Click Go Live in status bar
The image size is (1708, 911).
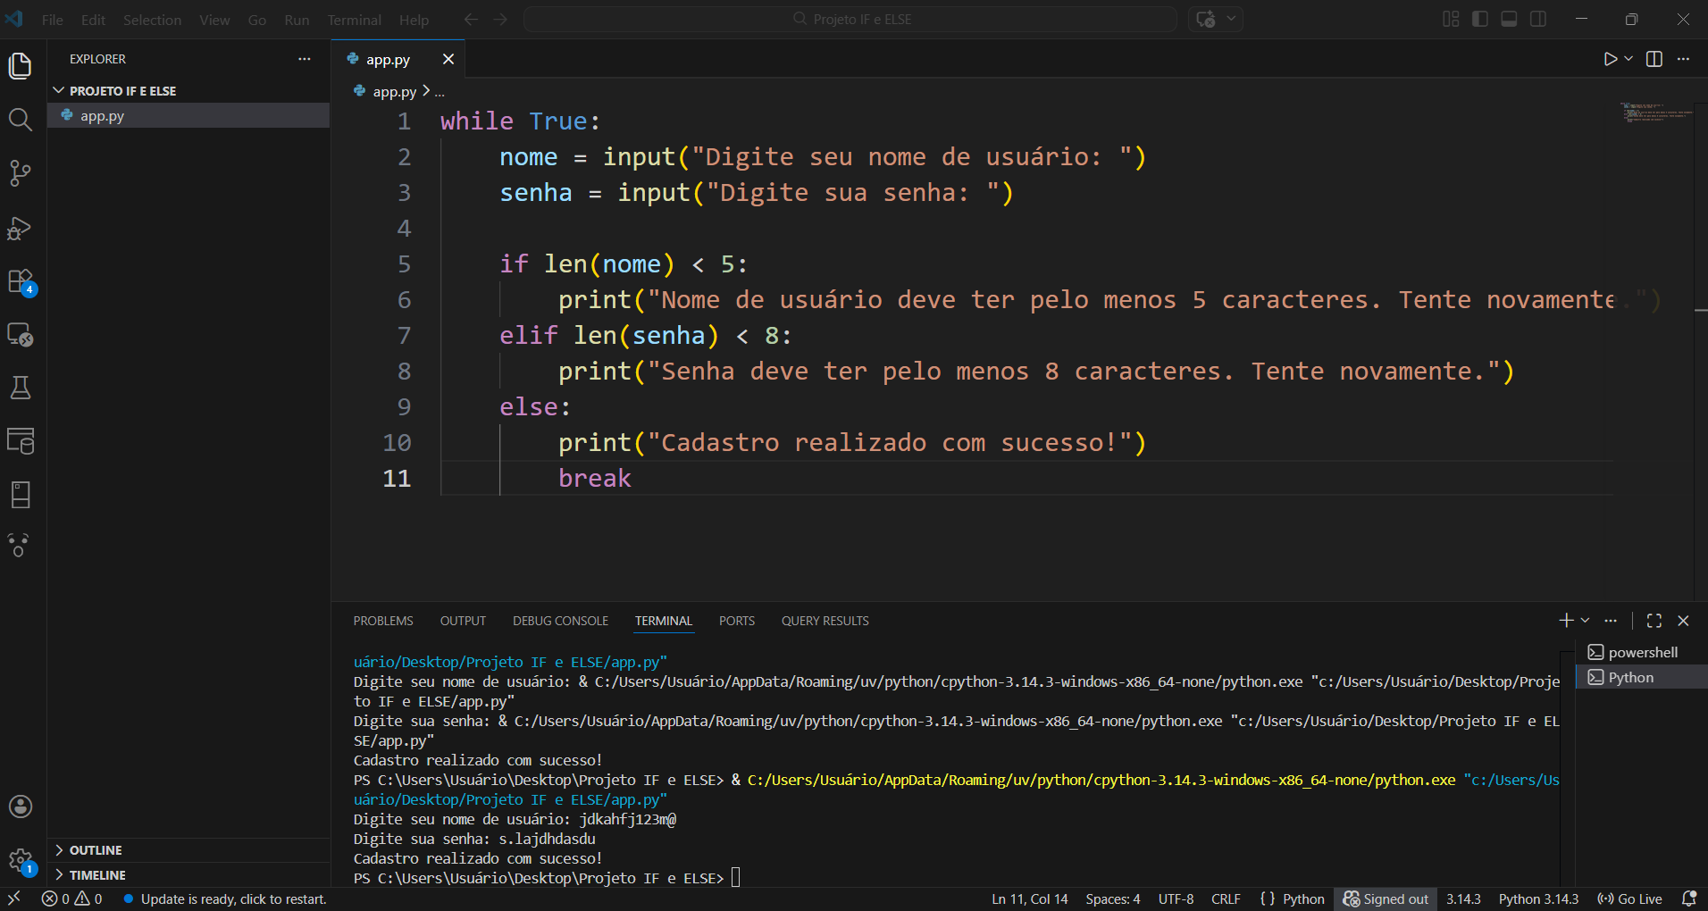point(1630,899)
